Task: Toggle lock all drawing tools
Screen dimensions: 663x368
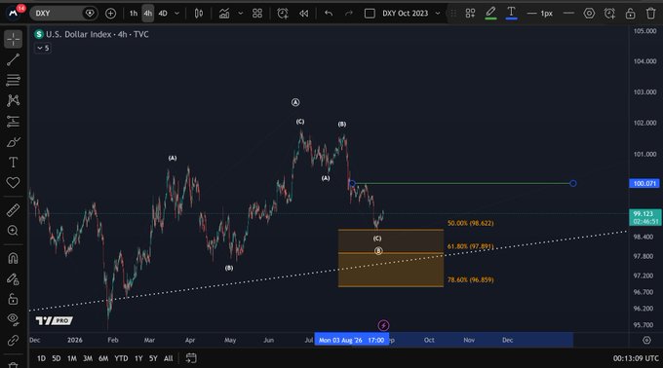Action: tap(13, 299)
